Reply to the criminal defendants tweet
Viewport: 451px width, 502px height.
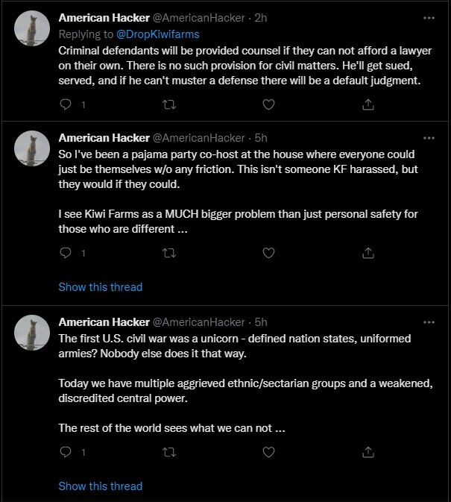point(66,105)
